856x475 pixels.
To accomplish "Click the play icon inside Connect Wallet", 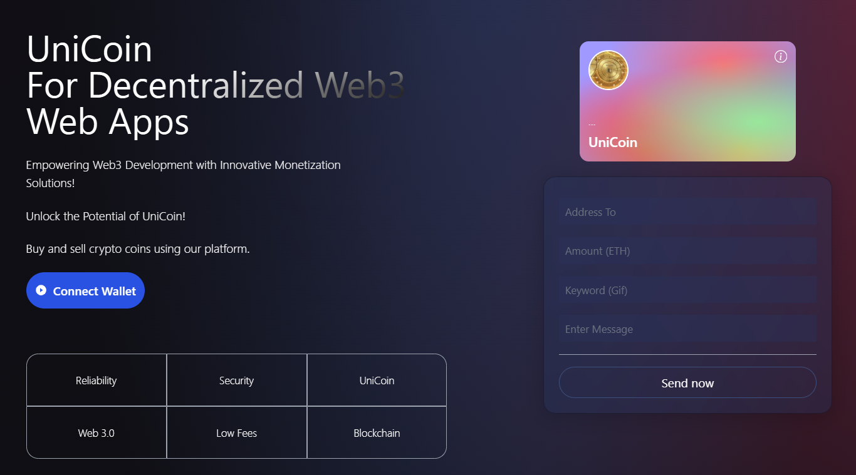I will [41, 290].
